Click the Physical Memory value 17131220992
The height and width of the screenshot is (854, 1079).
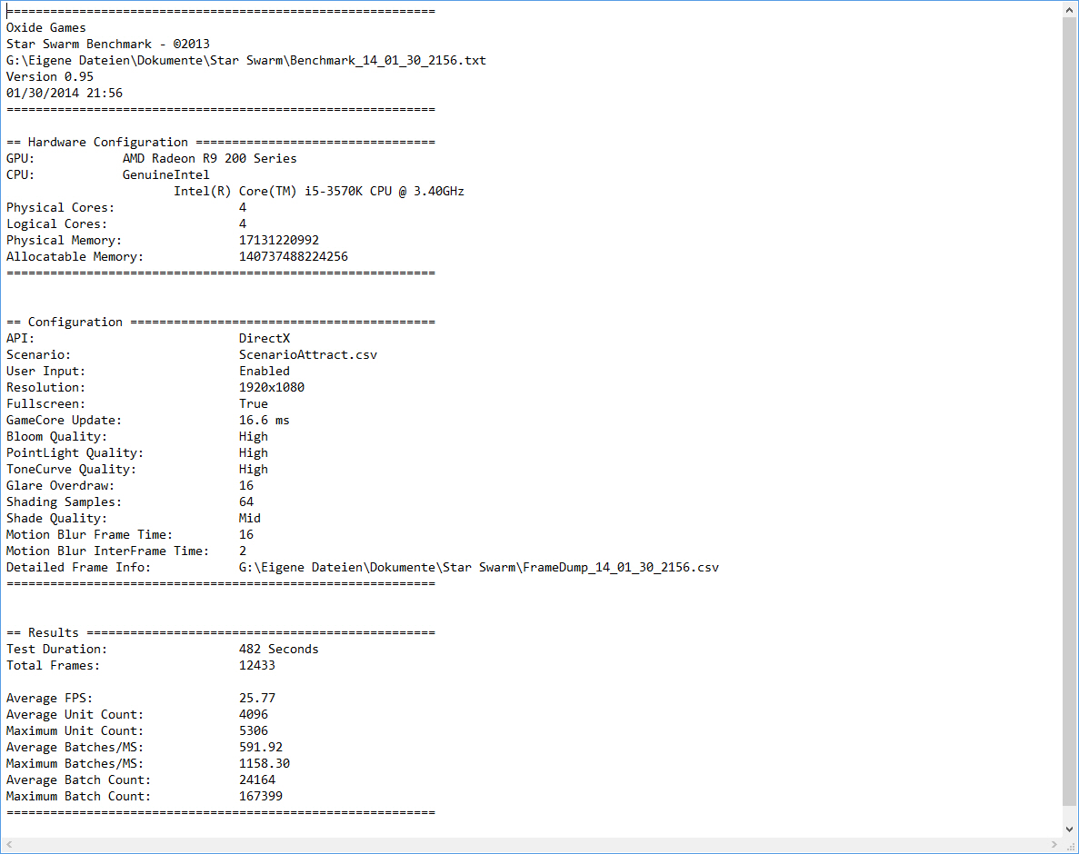point(279,241)
